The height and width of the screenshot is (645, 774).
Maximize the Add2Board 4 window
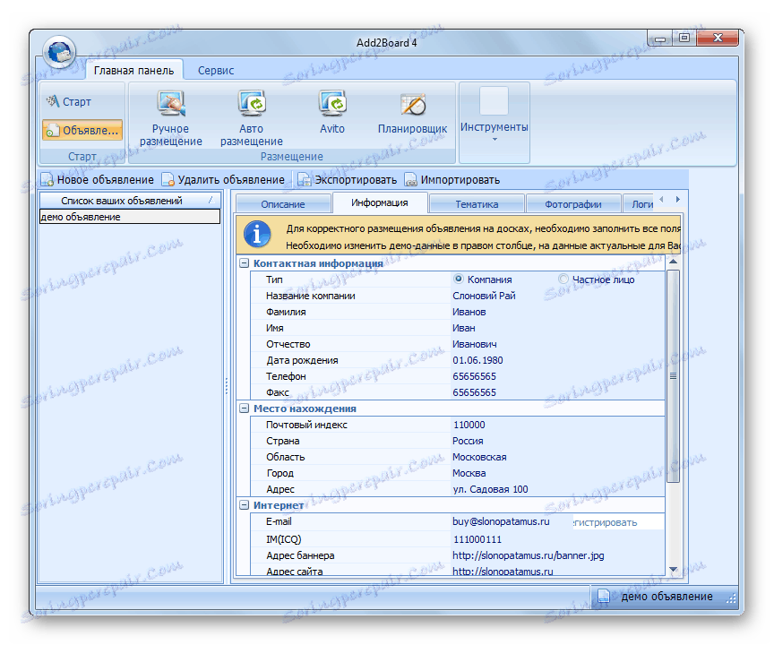pos(684,38)
